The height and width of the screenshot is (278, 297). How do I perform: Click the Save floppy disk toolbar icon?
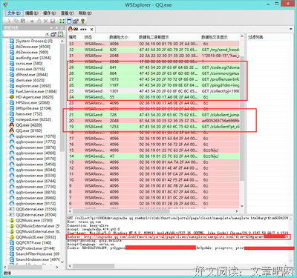pos(53,21)
